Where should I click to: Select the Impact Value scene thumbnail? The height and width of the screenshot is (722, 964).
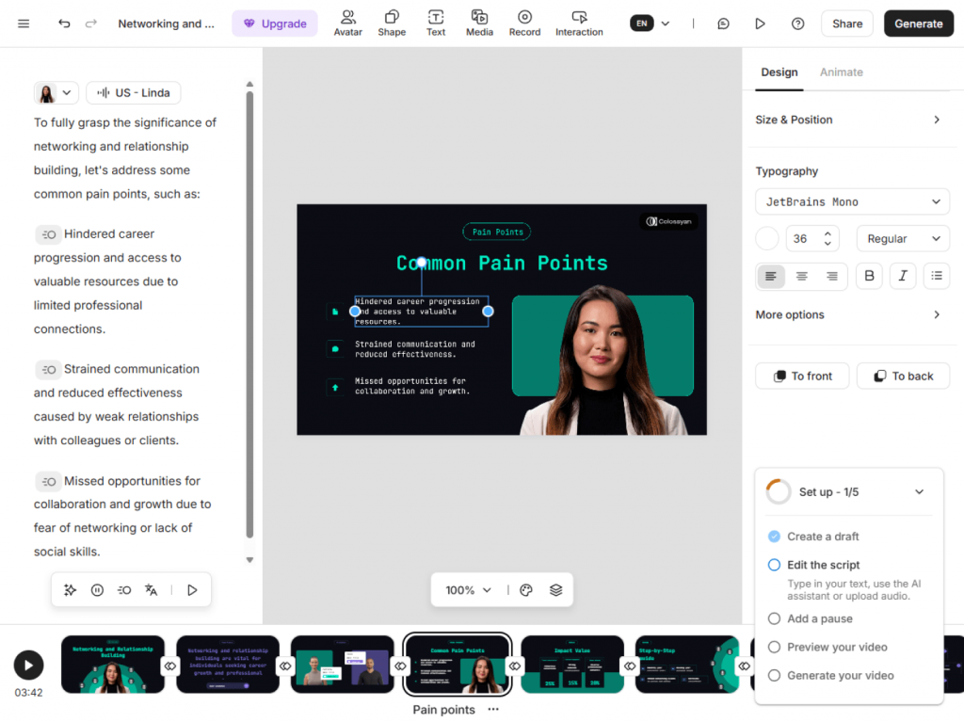572,665
